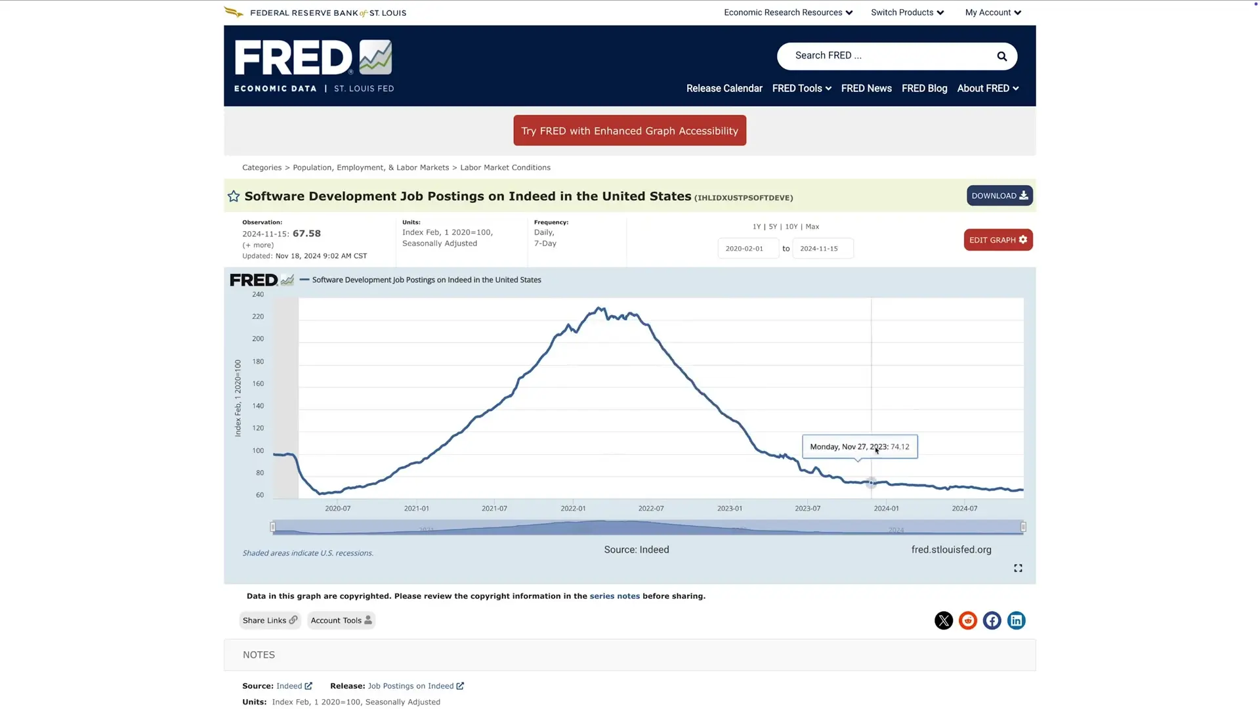1260x709 pixels.
Task: Click the series title text
Action: coord(467,196)
